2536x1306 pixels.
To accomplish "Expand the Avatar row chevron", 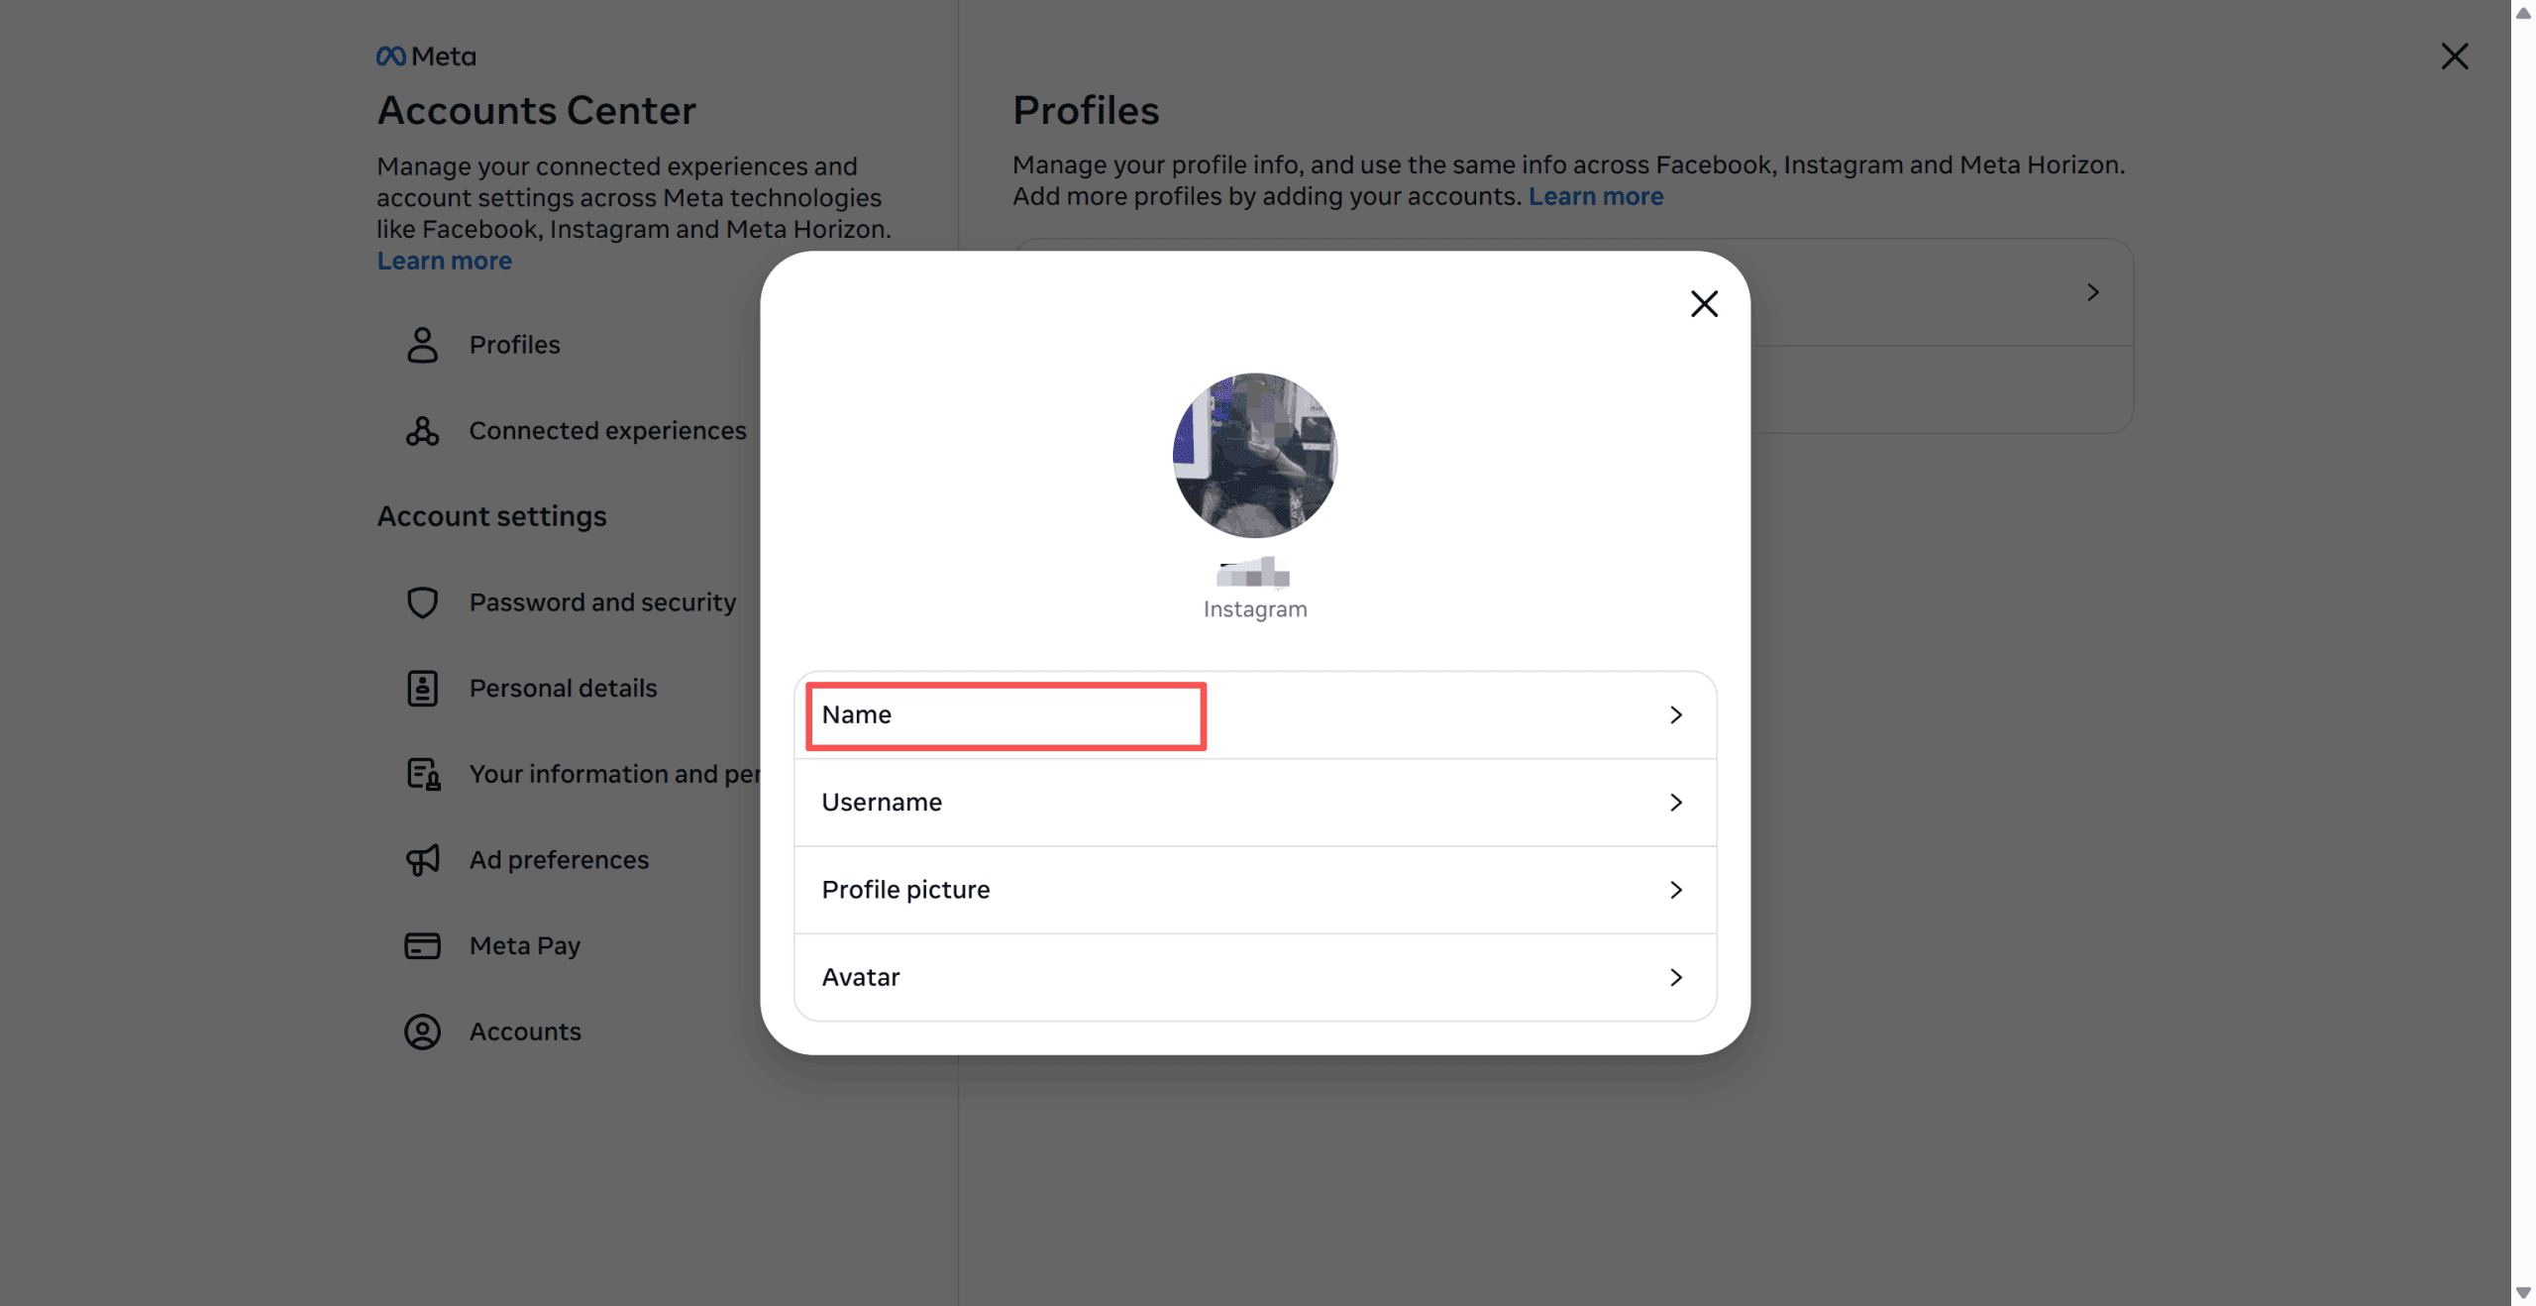I will click(1675, 978).
